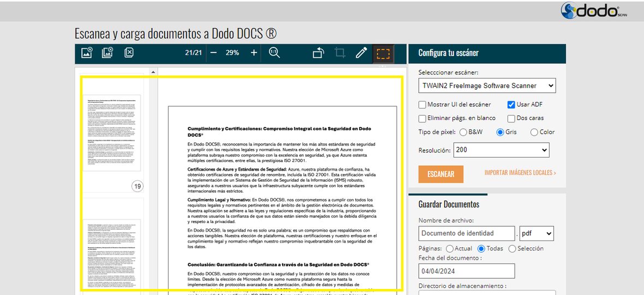This screenshot has height=295, width=644.
Task: Click the Guardar Documentos heading
Action: (x=449, y=204)
